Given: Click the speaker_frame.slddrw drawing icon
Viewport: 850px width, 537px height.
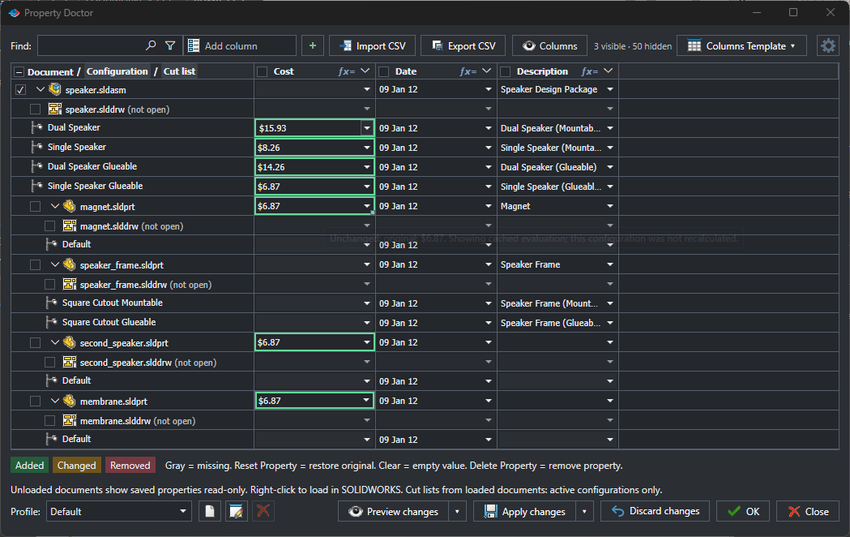Looking at the screenshot, I should click(x=70, y=284).
